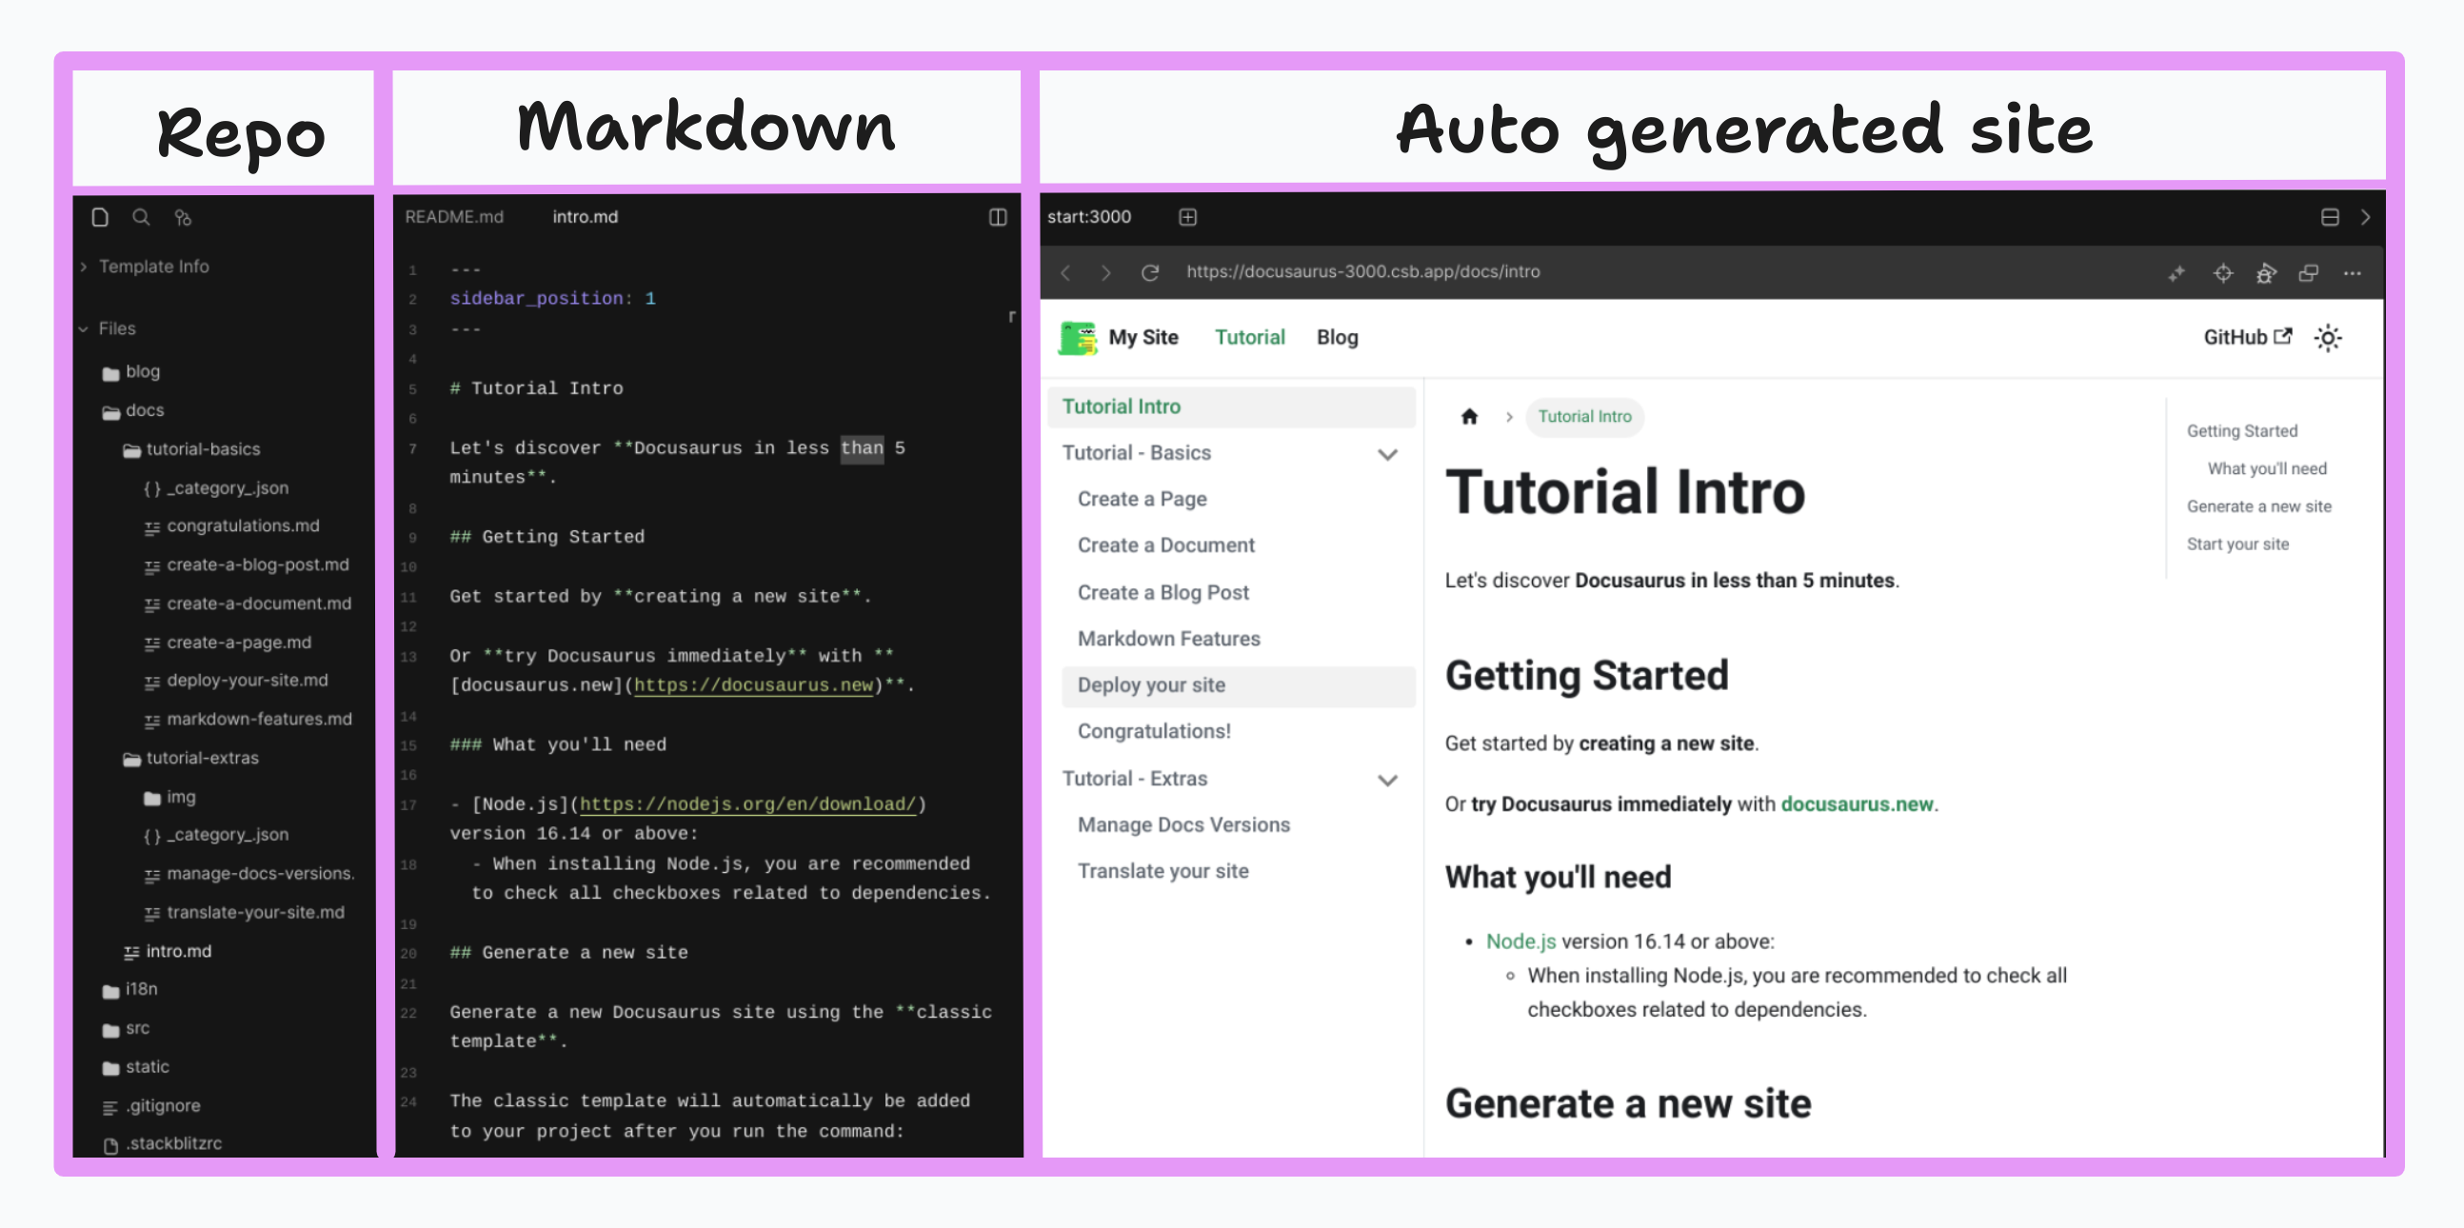The image size is (2464, 1228).
Task: Click the bug debug icon in preview toolbar
Action: click(x=2265, y=273)
